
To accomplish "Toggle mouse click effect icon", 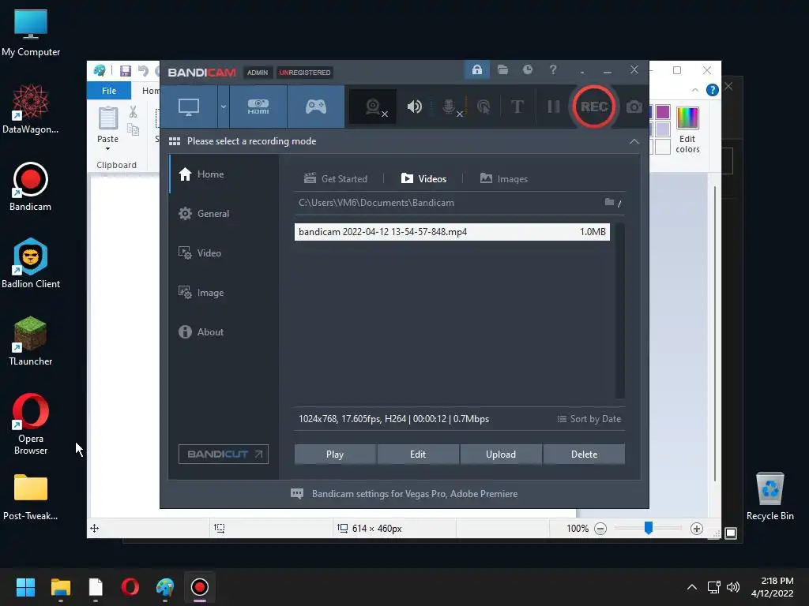I will click(x=484, y=107).
